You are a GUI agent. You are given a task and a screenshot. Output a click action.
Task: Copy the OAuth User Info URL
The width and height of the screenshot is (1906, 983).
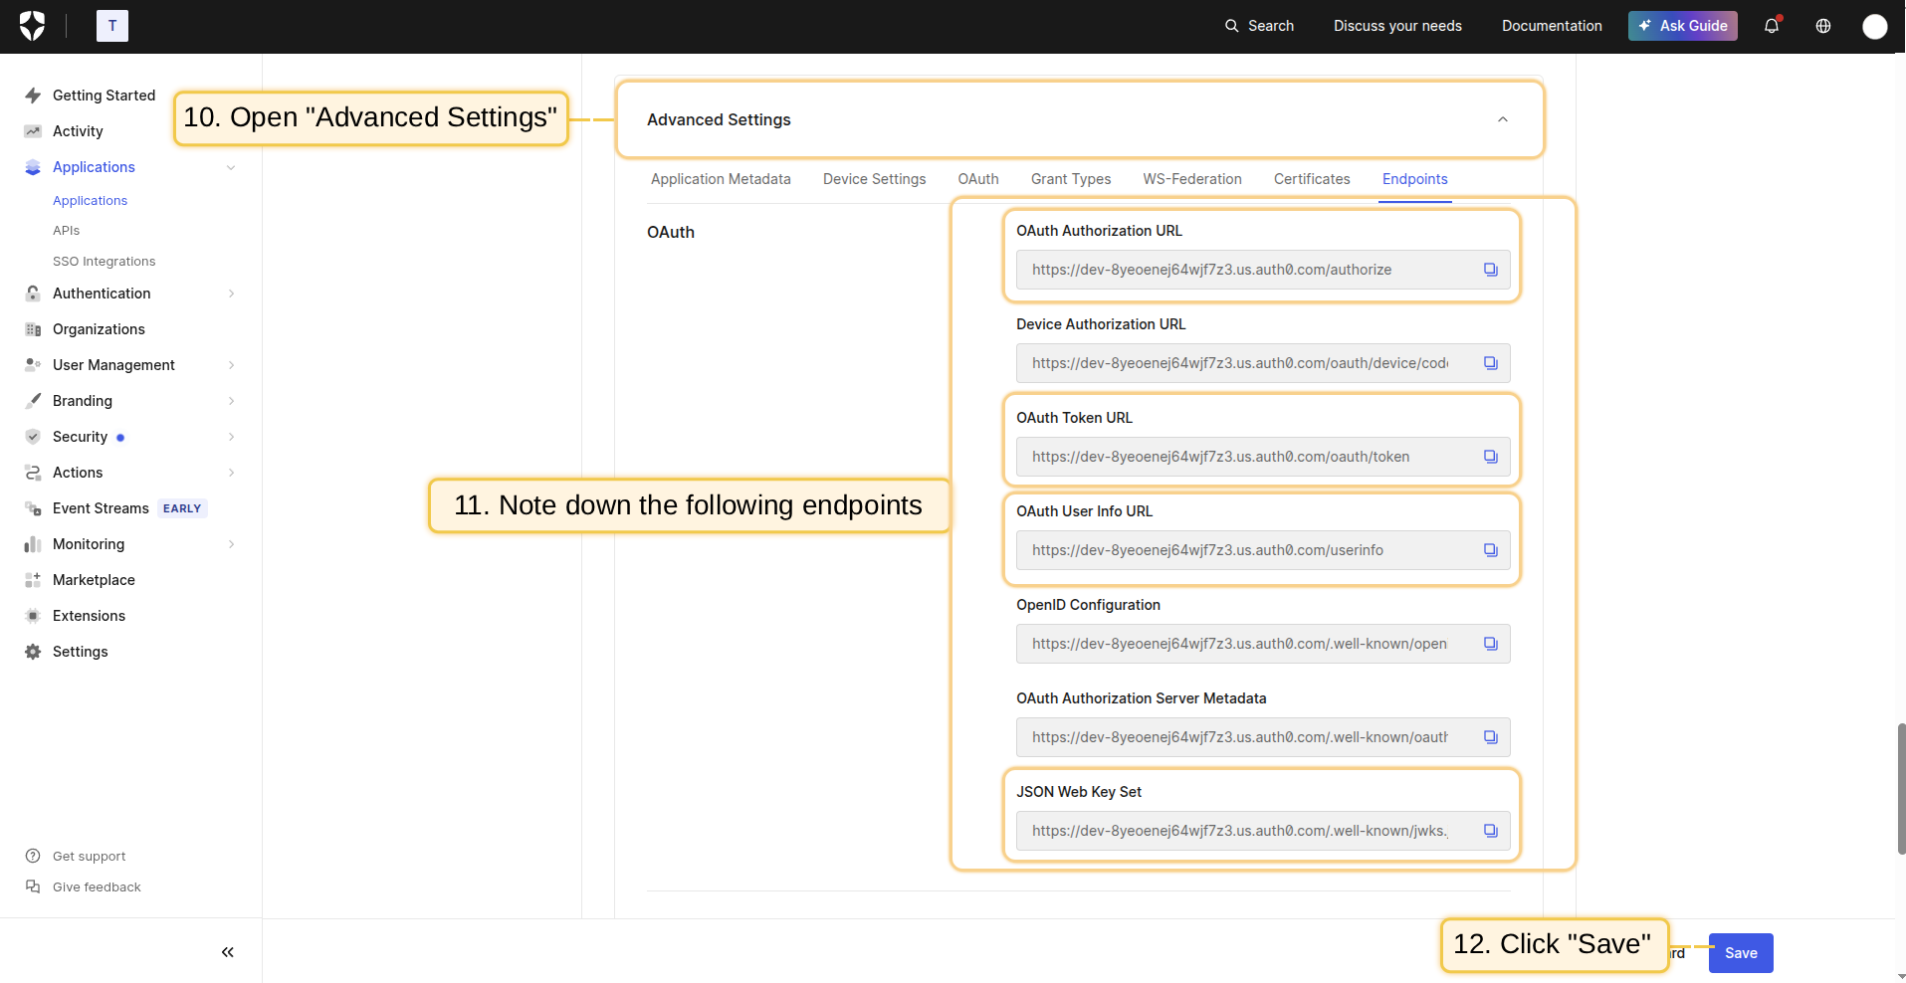click(x=1490, y=550)
